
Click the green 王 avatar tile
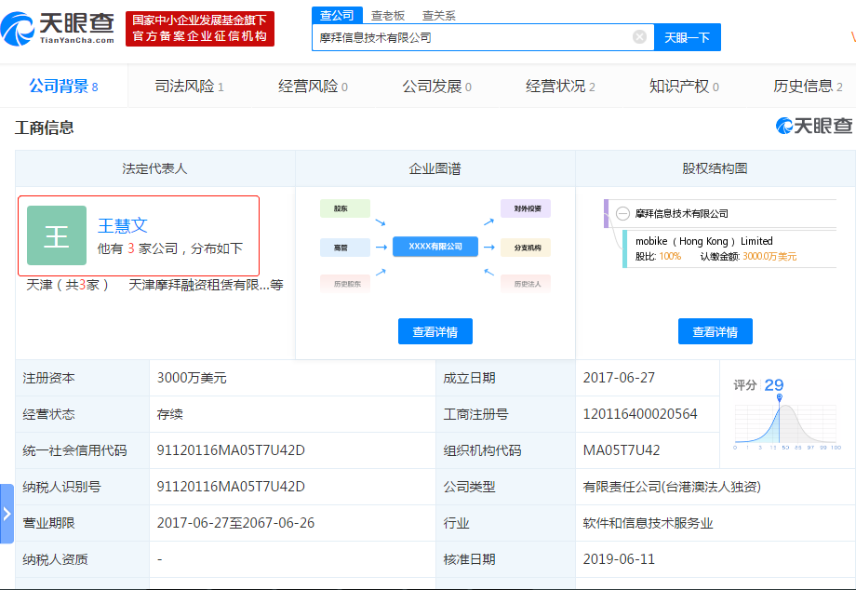[57, 235]
